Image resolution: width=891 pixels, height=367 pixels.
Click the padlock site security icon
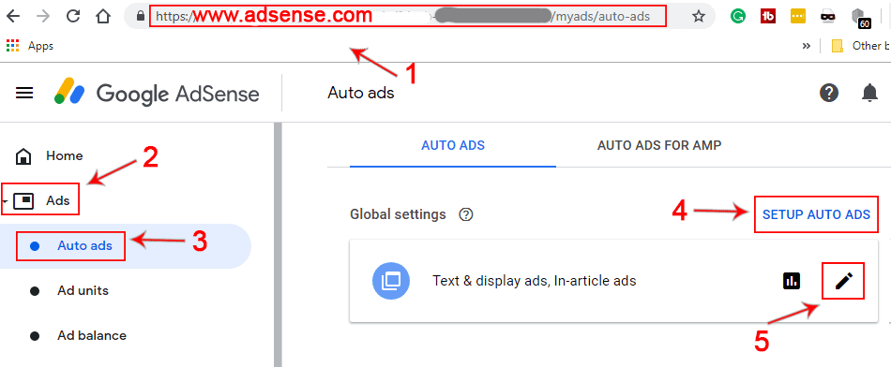(142, 17)
